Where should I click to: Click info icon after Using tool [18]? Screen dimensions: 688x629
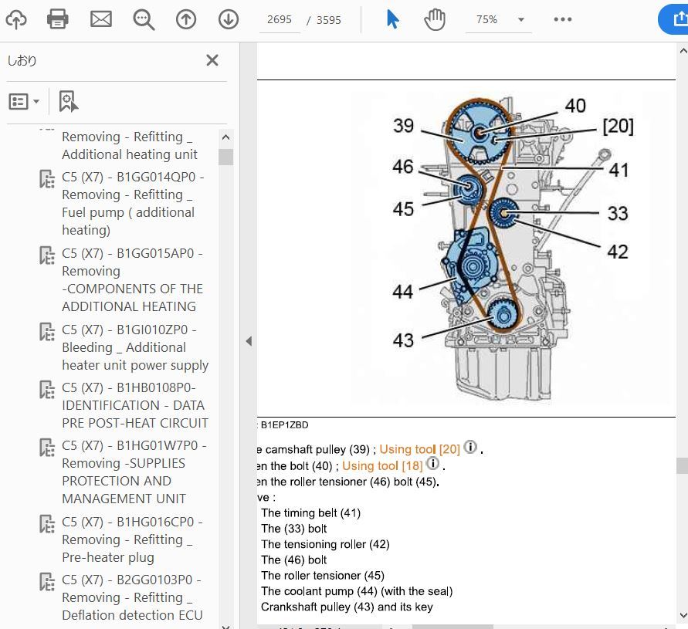coord(432,464)
